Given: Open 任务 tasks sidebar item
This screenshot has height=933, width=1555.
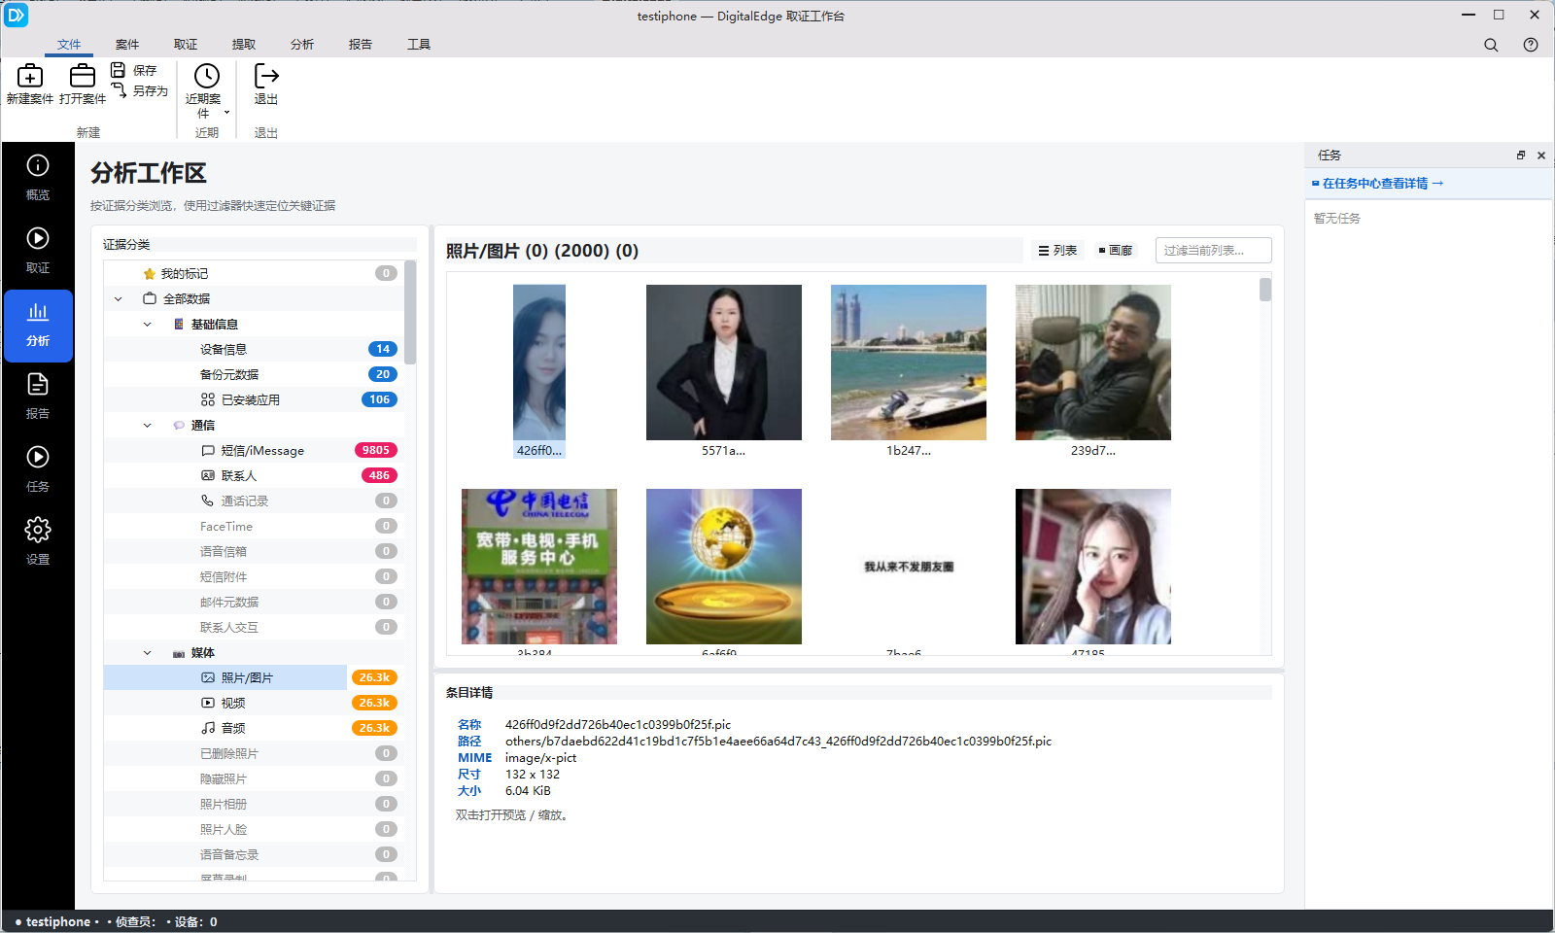Looking at the screenshot, I should [x=38, y=470].
